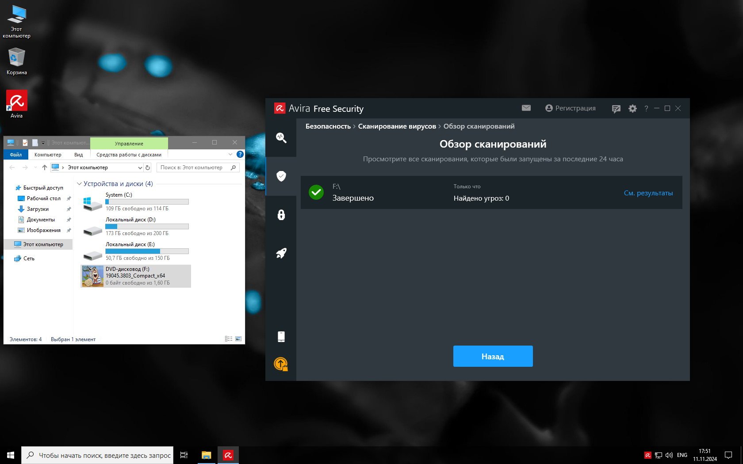Open the Avira messages envelope icon

[526, 108]
